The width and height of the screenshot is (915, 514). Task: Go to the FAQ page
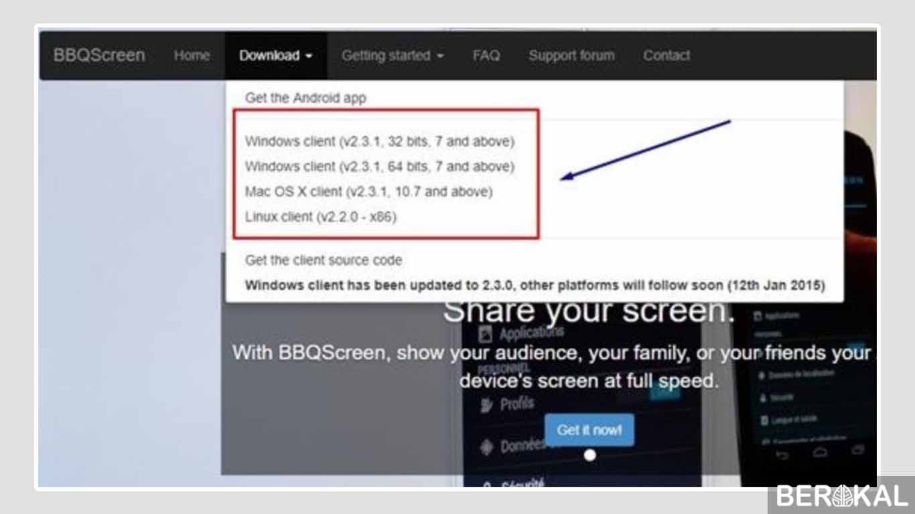pos(486,56)
